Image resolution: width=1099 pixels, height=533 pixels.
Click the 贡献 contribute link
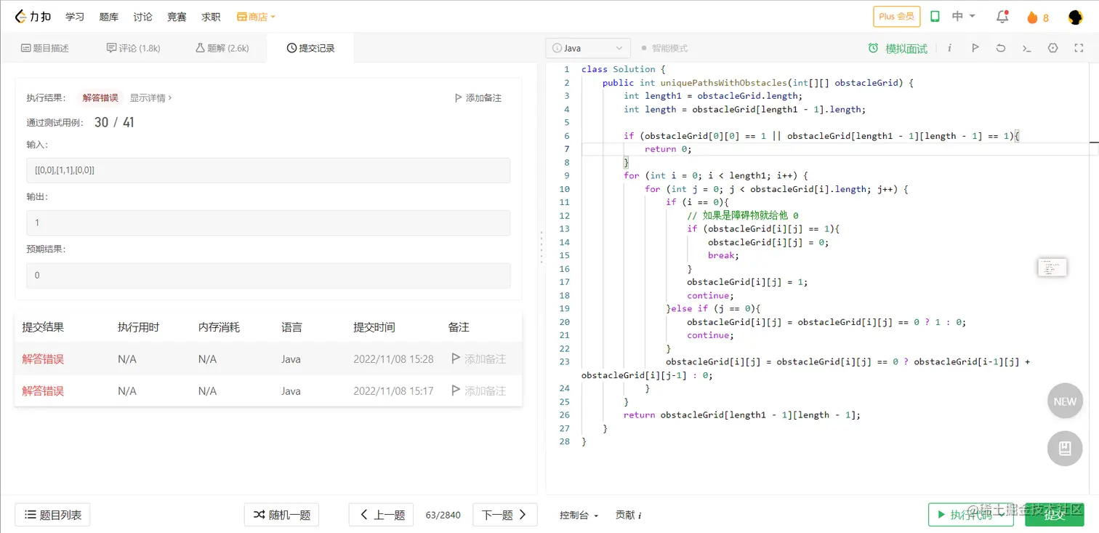pyautogui.click(x=628, y=515)
